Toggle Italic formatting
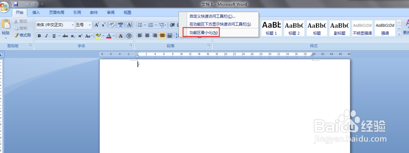This screenshot has height=153, width=409. (47, 36)
